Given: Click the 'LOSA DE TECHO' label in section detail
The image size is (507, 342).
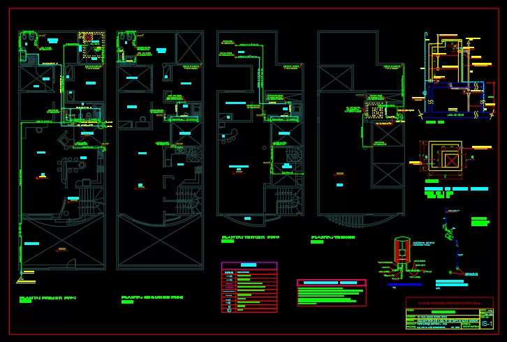Looking at the screenshot, I should (x=456, y=114).
